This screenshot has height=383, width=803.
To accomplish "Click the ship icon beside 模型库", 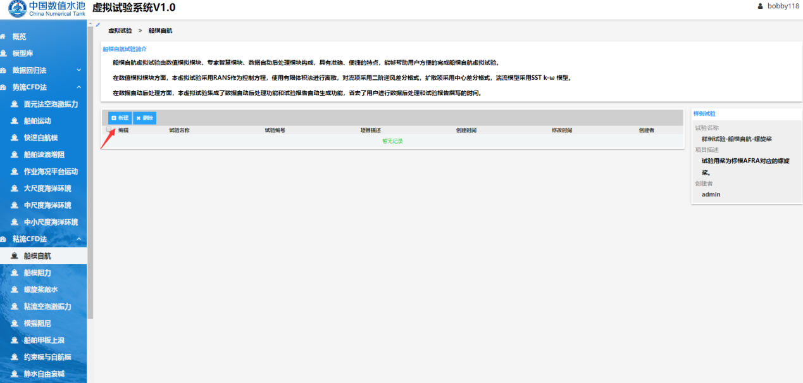I will pyautogui.click(x=3, y=54).
